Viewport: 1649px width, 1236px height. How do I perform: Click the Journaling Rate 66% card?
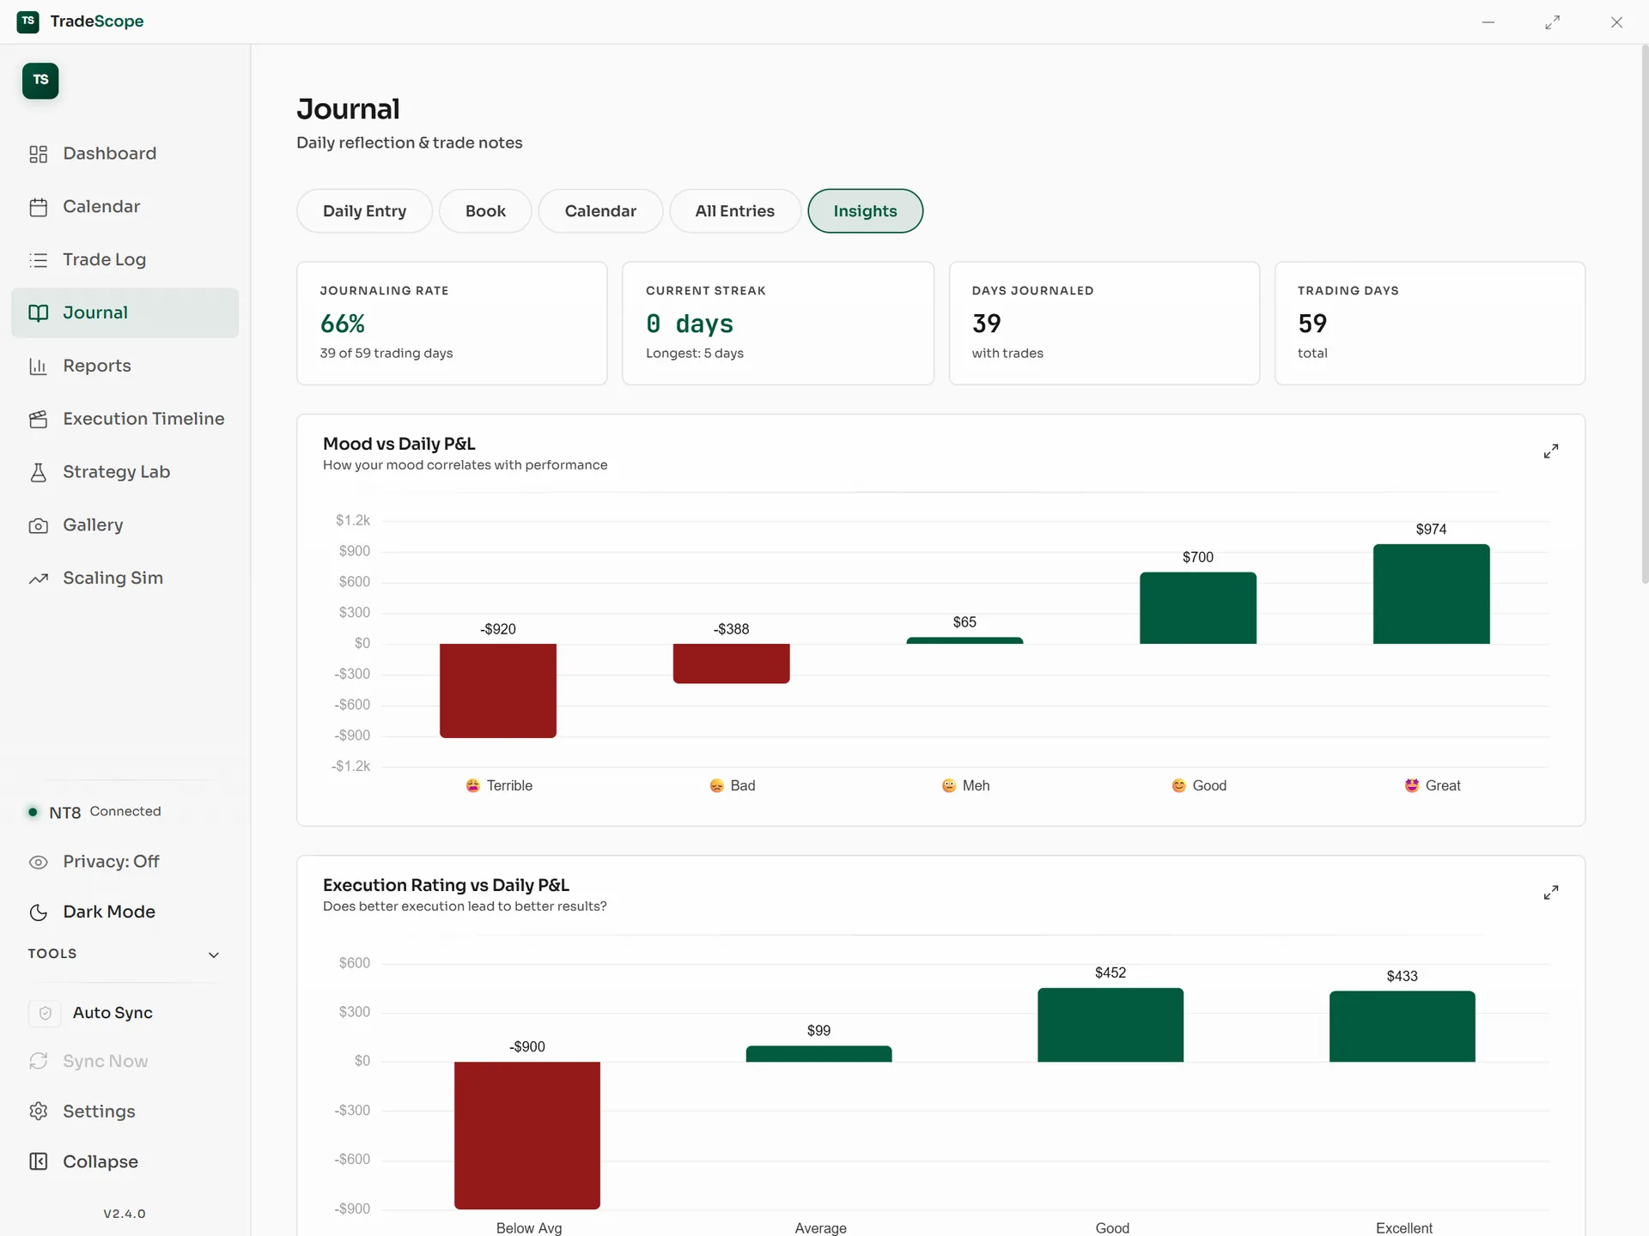(452, 324)
